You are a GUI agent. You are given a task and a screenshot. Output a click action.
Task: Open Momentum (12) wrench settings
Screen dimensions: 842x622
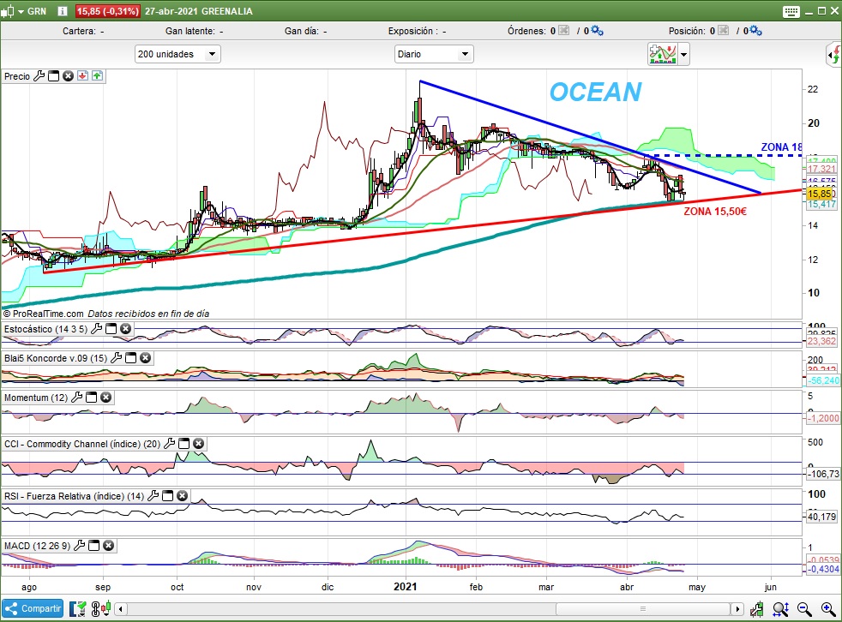click(77, 398)
